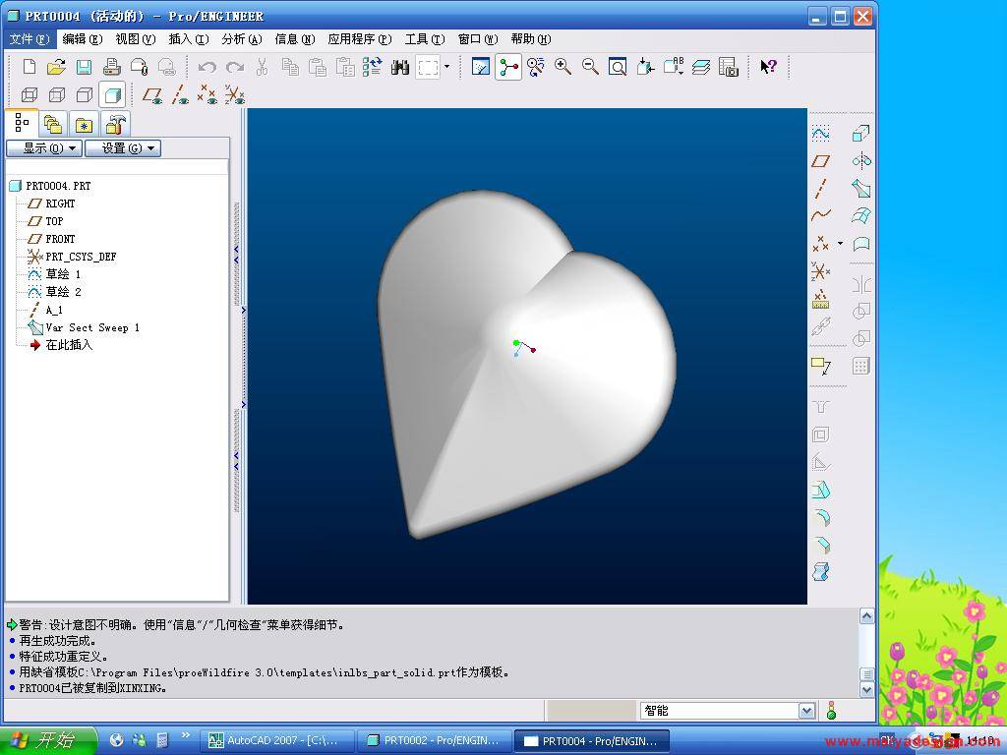Open the 智能 selection filter dropdown
This screenshot has width=1007, height=755.
click(807, 711)
